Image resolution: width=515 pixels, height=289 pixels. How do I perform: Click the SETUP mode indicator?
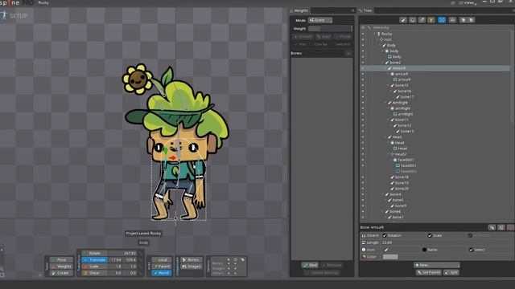point(14,15)
